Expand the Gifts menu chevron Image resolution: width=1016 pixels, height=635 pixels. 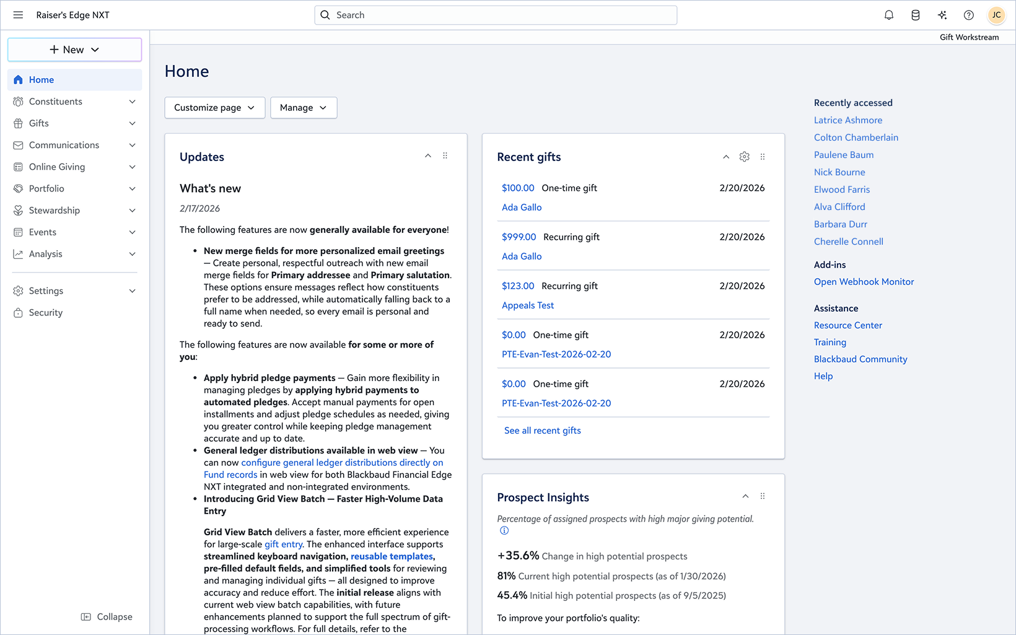click(x=132, y=123)
